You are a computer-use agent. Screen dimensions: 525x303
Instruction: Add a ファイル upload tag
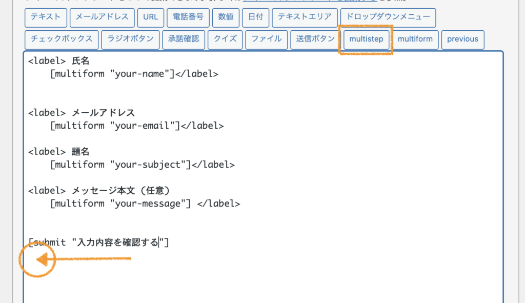267,39
